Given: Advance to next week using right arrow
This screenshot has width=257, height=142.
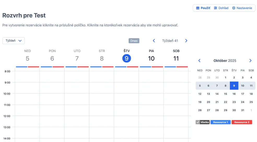Looking at the screenshot, I should [x=186, y=41].
